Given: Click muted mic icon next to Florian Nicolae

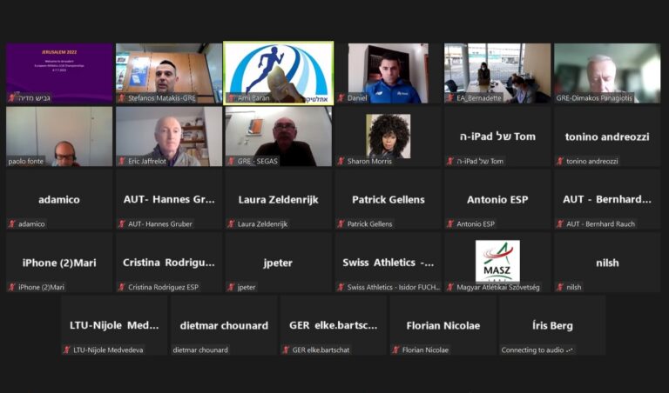Looking at the screenshot, I should [396, 350].
